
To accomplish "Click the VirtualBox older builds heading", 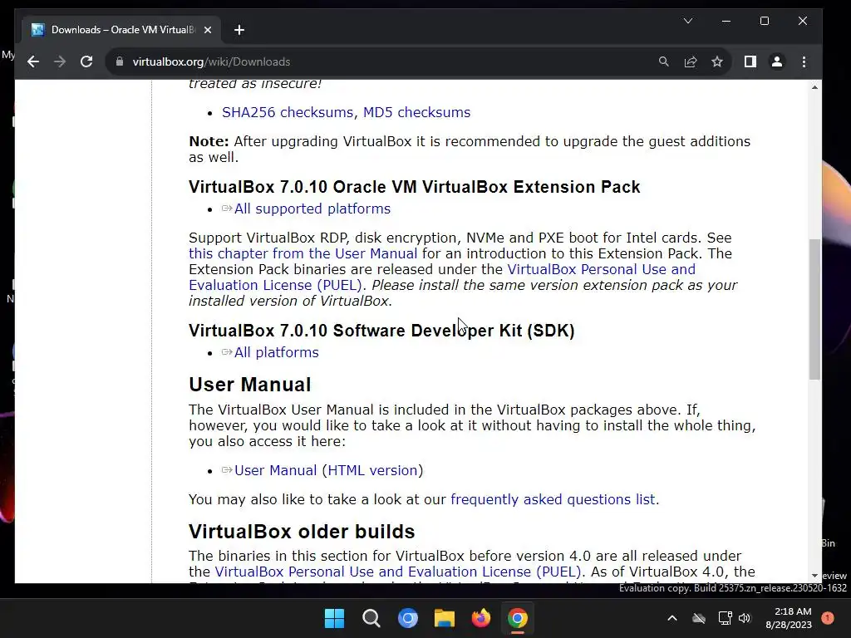I will 302,532.
